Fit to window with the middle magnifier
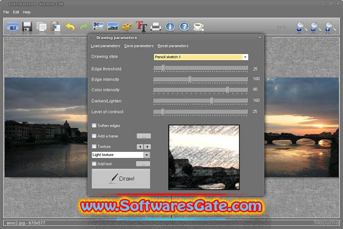The image size is (343, 229). click(x=316, y=28)
